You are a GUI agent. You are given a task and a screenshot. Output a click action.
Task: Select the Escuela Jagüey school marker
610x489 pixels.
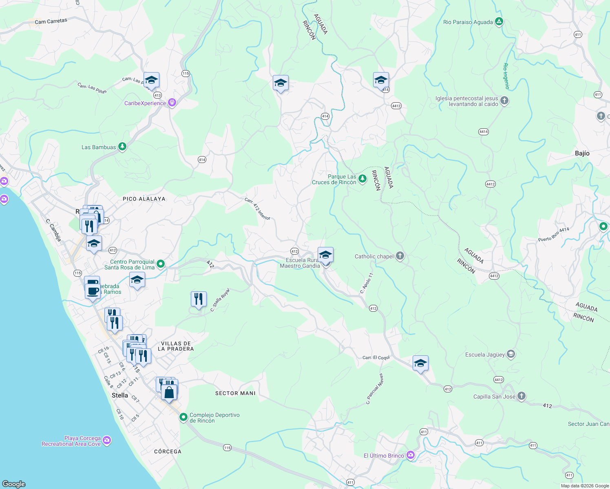511,354
